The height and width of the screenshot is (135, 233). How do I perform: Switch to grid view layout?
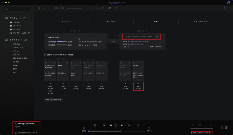tap(55, 8)
